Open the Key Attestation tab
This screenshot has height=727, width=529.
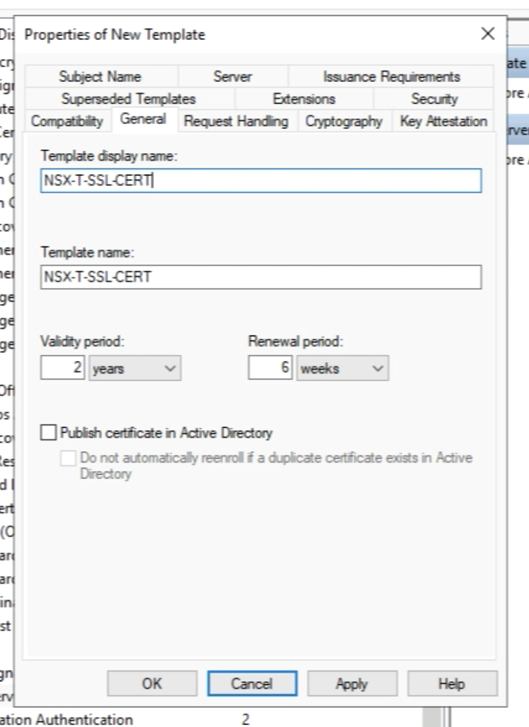(x=443, y=121)
